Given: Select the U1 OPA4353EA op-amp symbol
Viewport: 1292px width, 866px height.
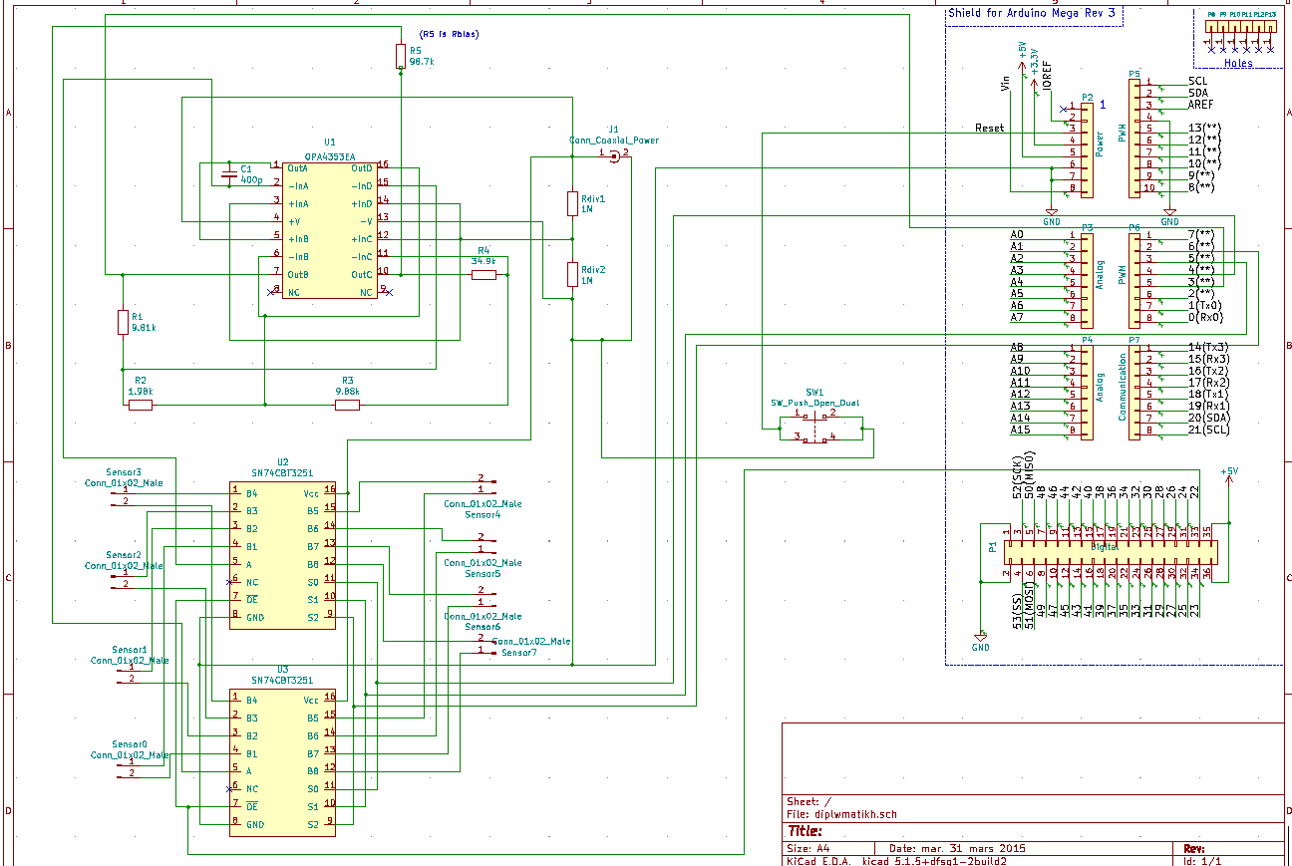Looking at the screenshot, I should (330, 230).
